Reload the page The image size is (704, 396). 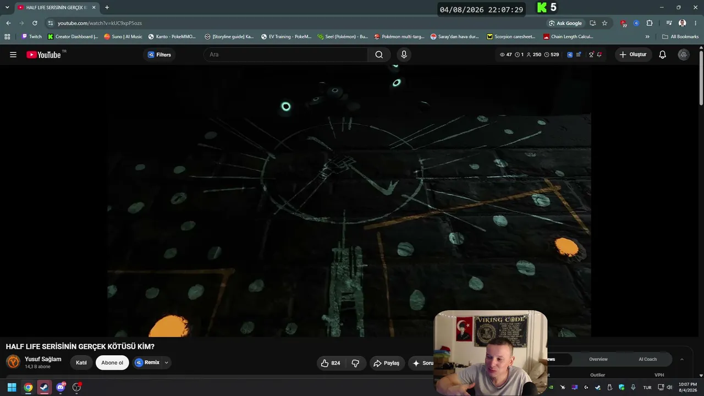click(x=35, y=23)
